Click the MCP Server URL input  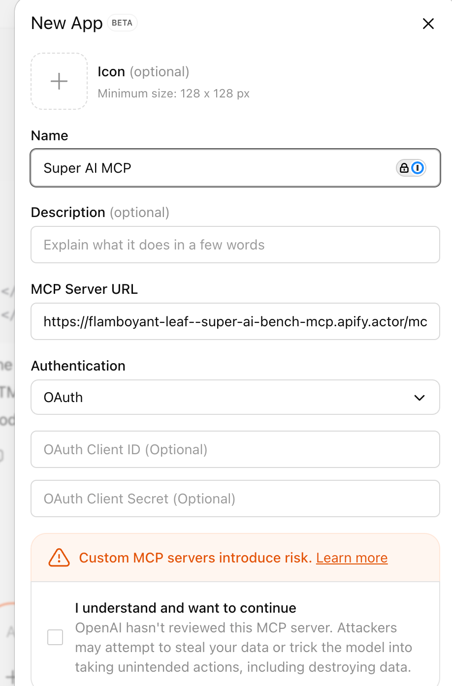click(x=235, y=321)
